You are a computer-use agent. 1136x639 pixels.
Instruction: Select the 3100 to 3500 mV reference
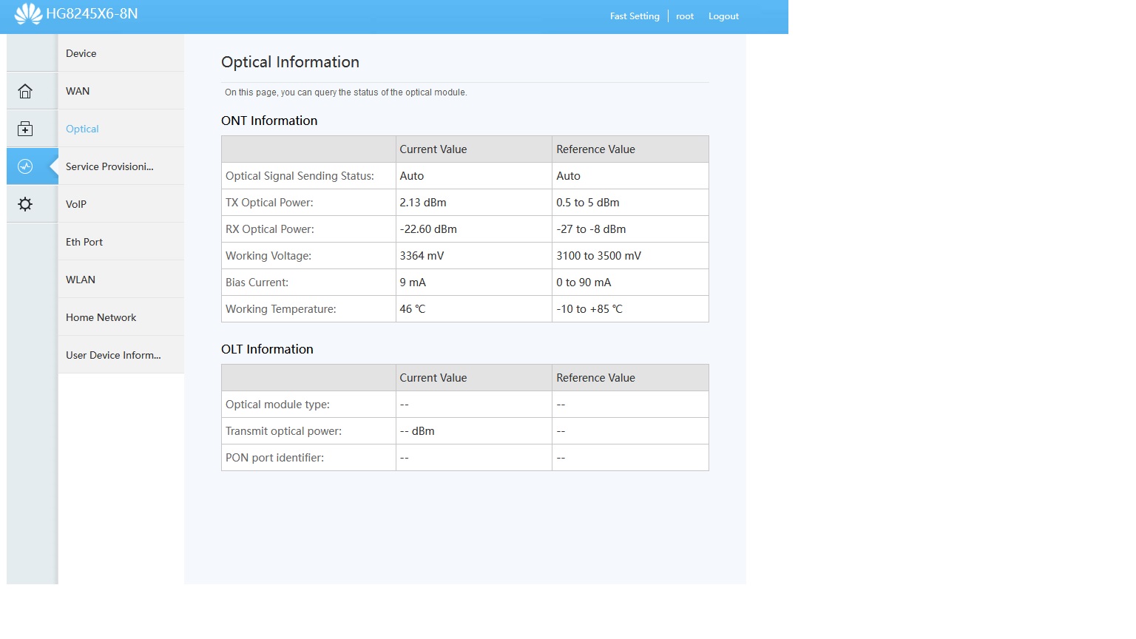click(x=599, y=256)
